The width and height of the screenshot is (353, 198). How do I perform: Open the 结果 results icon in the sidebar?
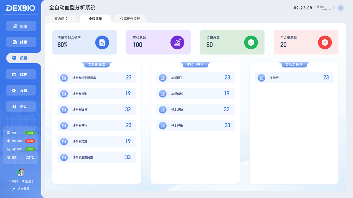(x=14, y=42)
